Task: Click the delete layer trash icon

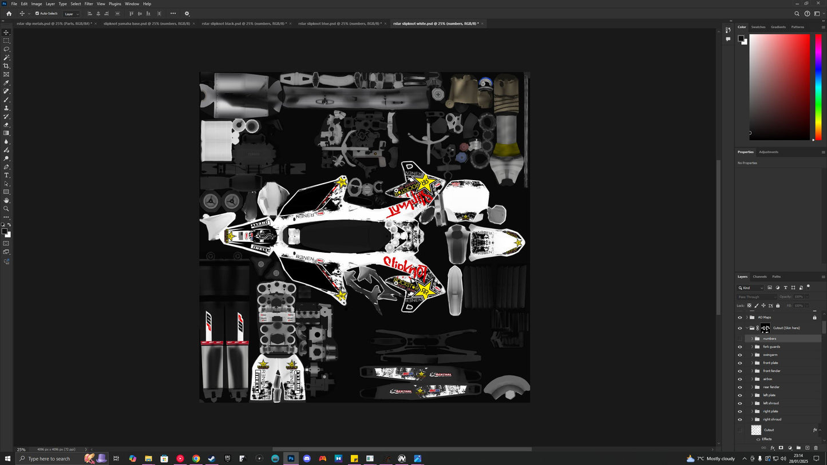Action: [x=816, y=448]
